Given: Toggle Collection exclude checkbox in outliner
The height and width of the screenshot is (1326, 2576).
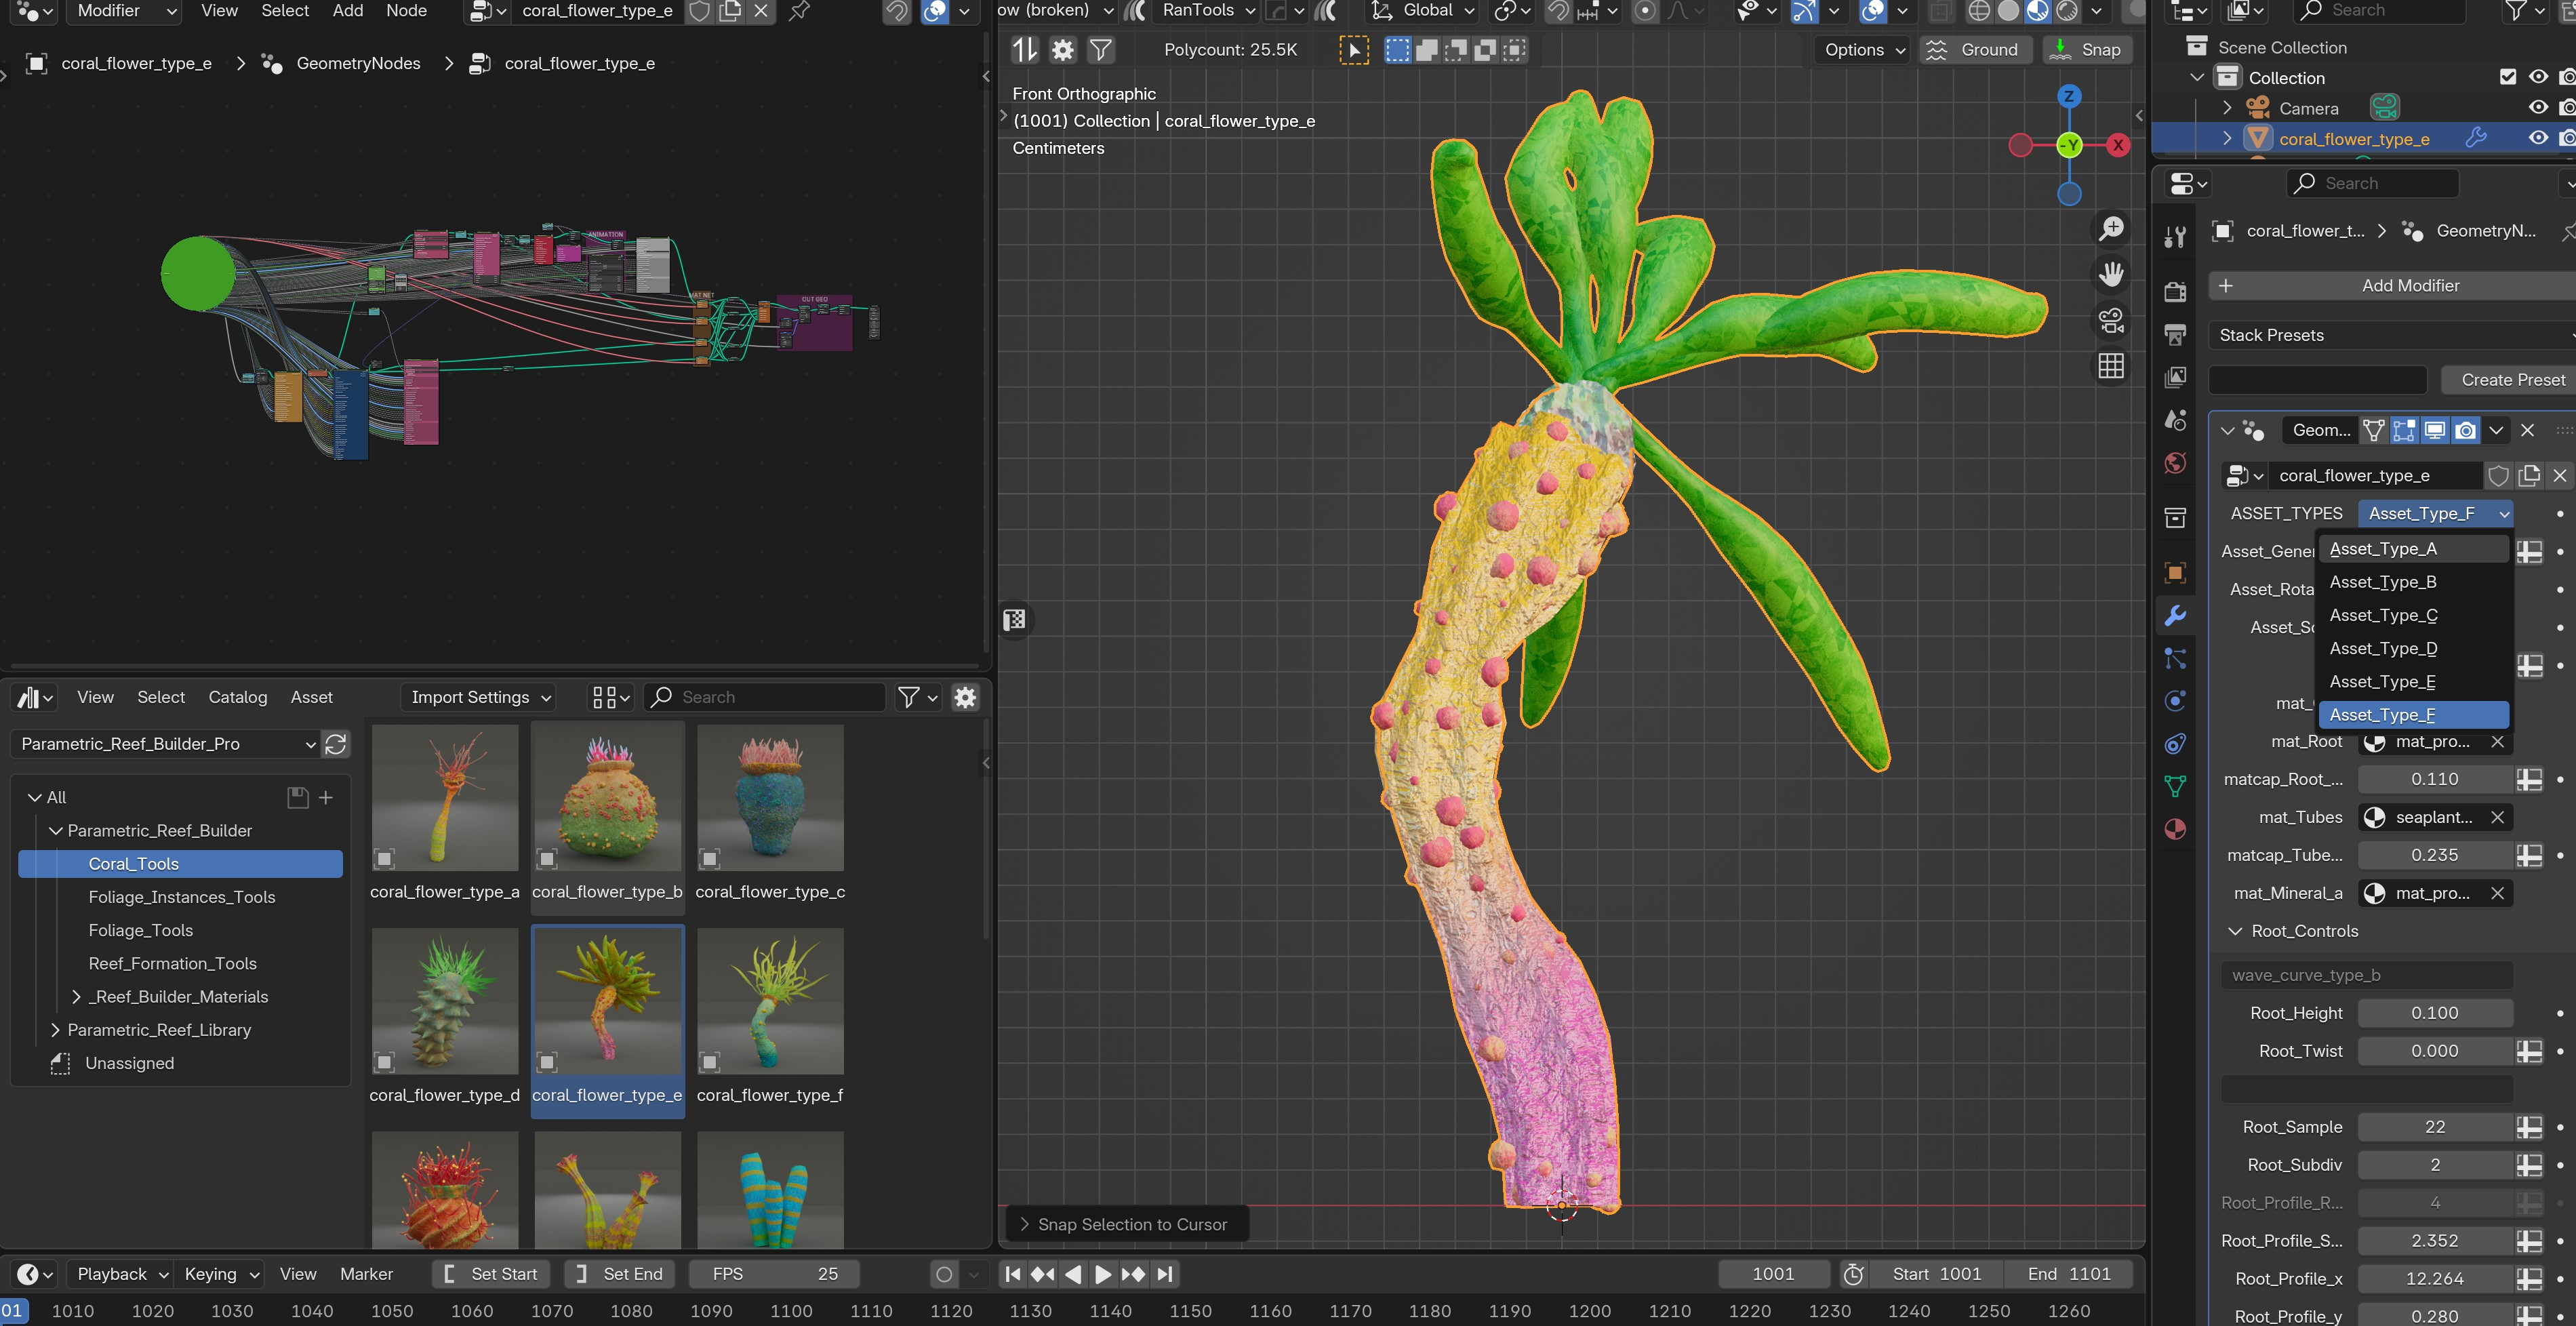Looking at the screenshot, I should [x=2508, y=77].
